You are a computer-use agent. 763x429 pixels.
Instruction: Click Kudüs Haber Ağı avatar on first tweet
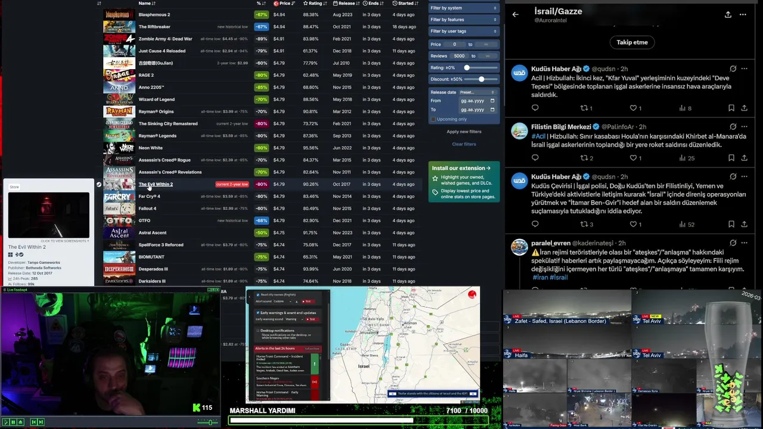tap(520, 72)
